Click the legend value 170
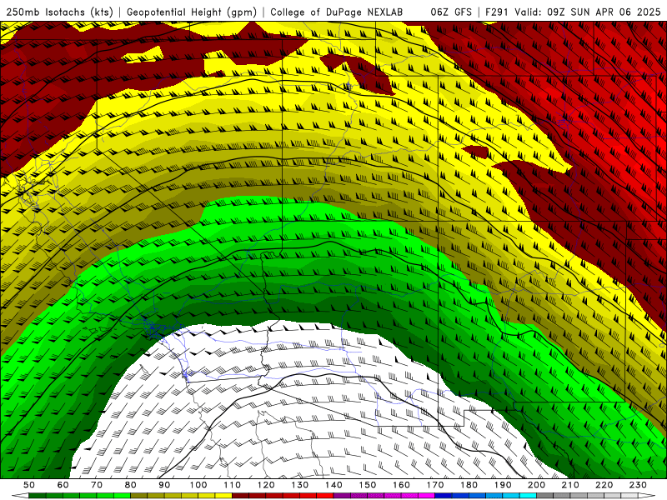Screen dimensions: 667x500 pos(435,485)
